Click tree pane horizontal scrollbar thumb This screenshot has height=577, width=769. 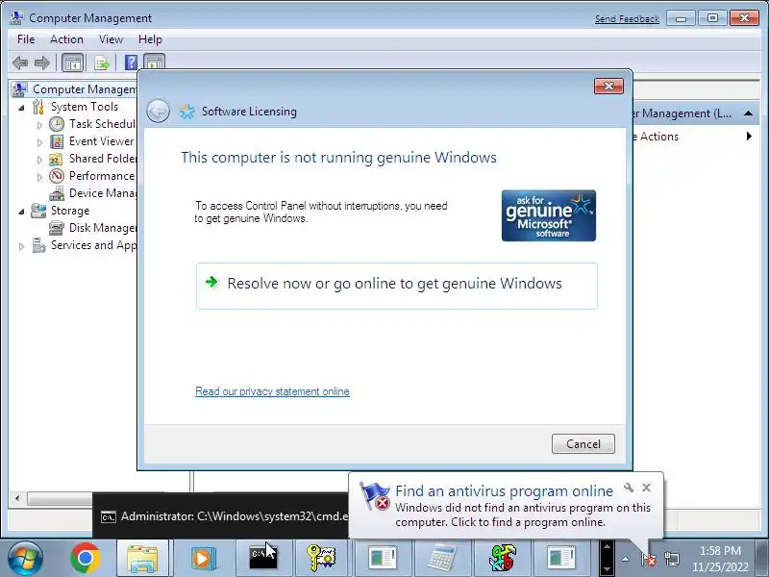coord(60,498)
